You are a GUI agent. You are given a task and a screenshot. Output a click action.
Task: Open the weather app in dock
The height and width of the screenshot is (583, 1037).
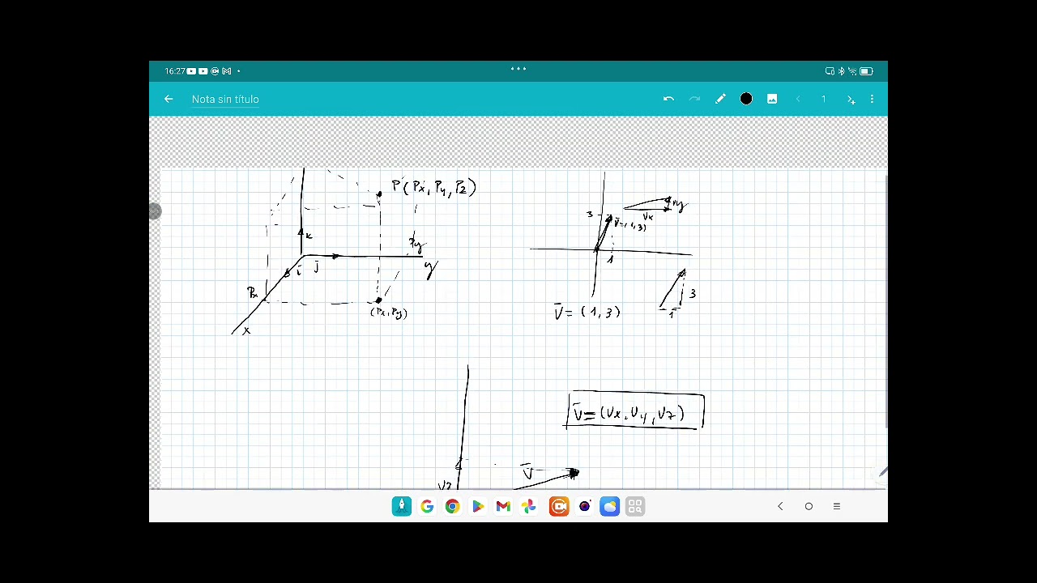tap(609, 506)
